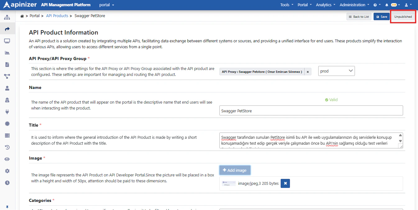Click the Title textarea scroll down arrow
The image size is (418, 210).
point(400,141)
